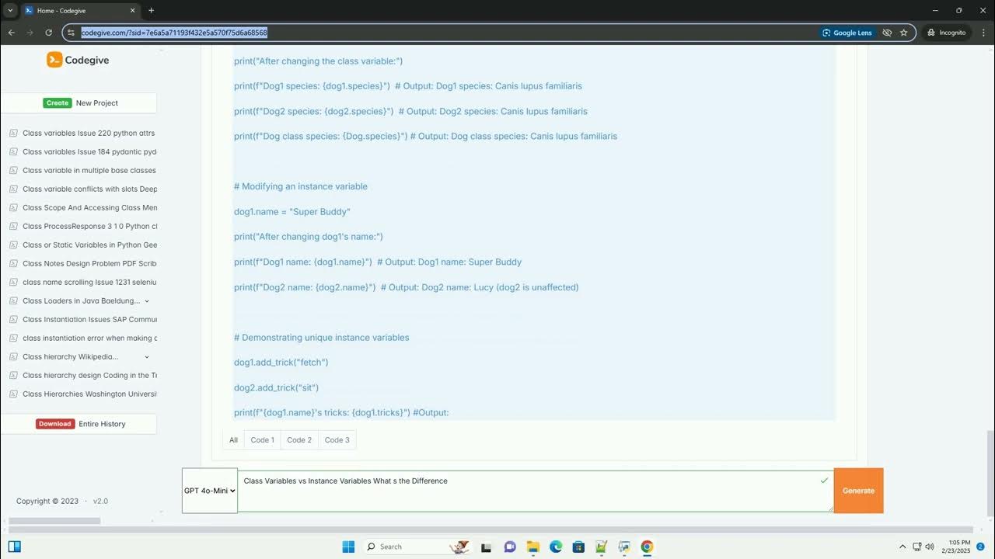Image resolution: width=995 pixels, height=559 pixels.
Task: Click the Codegive logo icon
Action: 54,60
